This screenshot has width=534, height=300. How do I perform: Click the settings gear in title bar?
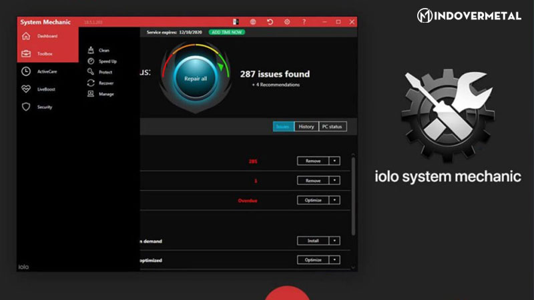[287, 22]
